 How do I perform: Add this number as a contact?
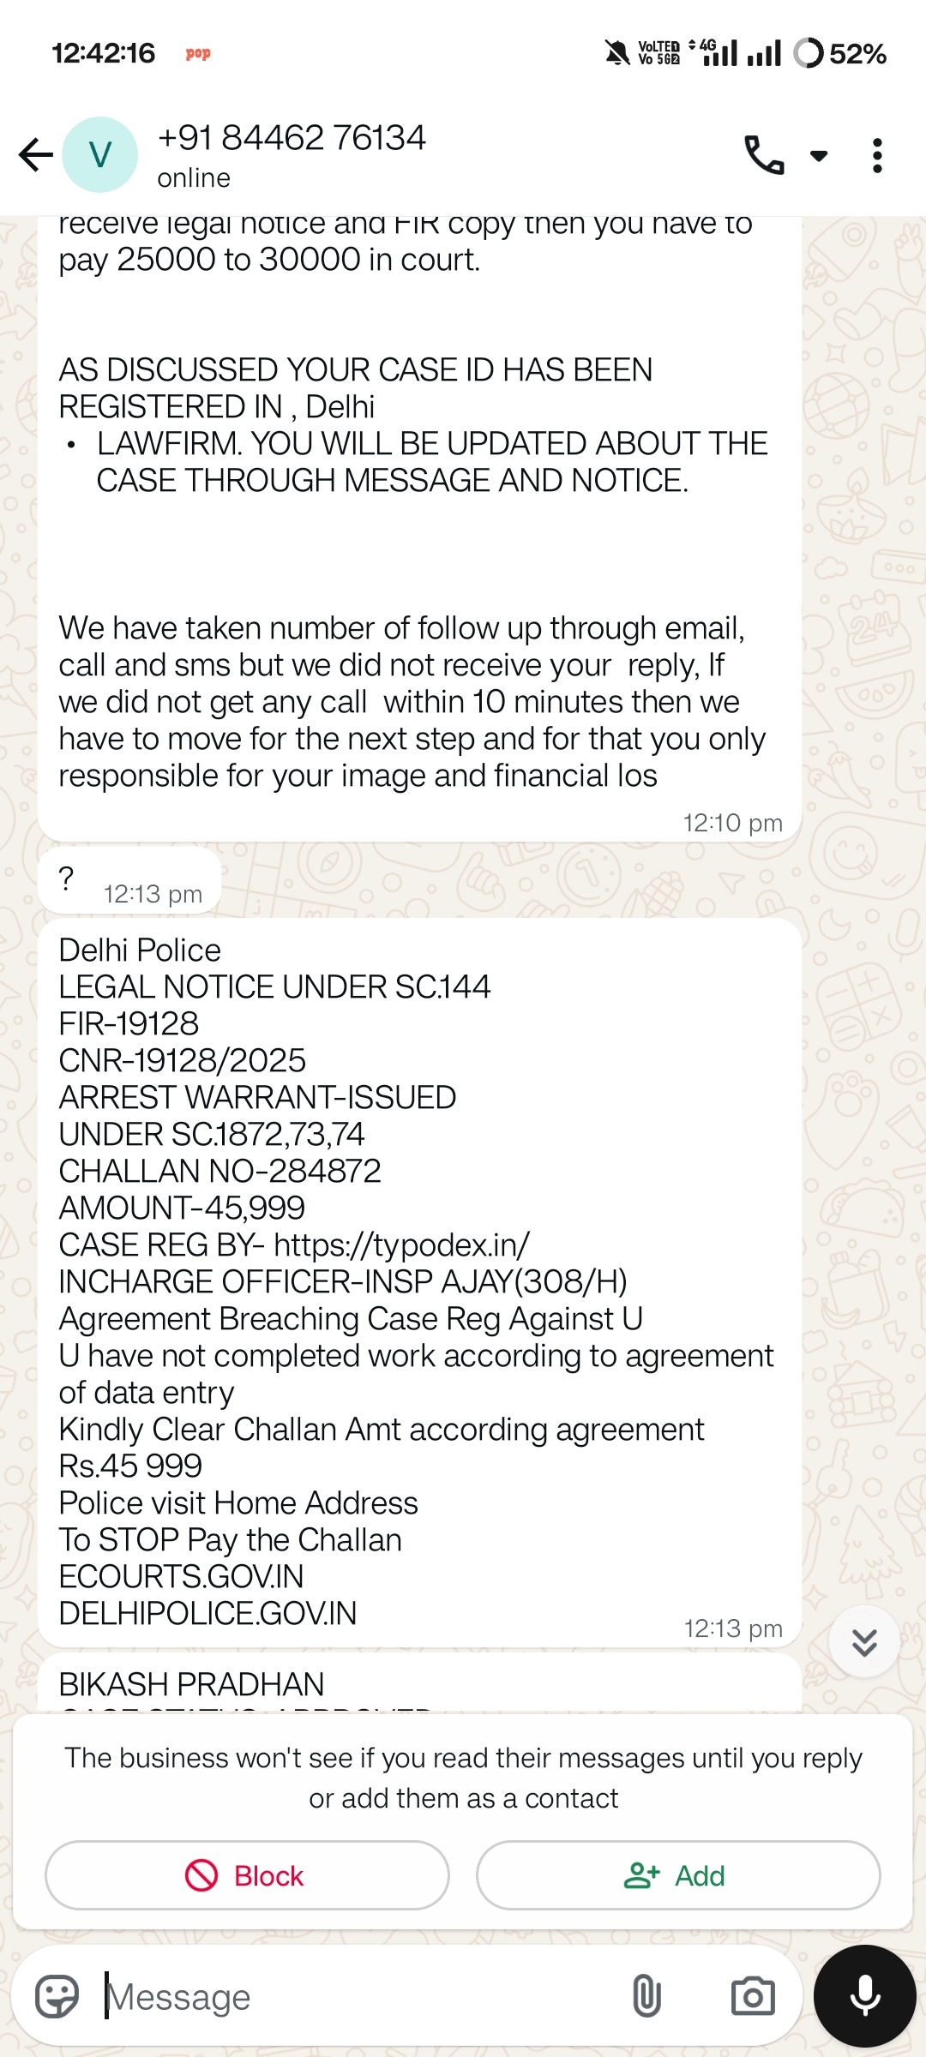coord(677,1875)
